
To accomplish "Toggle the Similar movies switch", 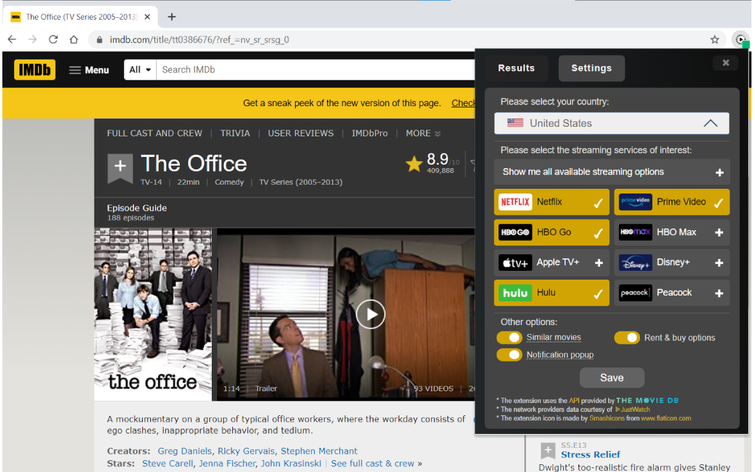I will (509, 337).
